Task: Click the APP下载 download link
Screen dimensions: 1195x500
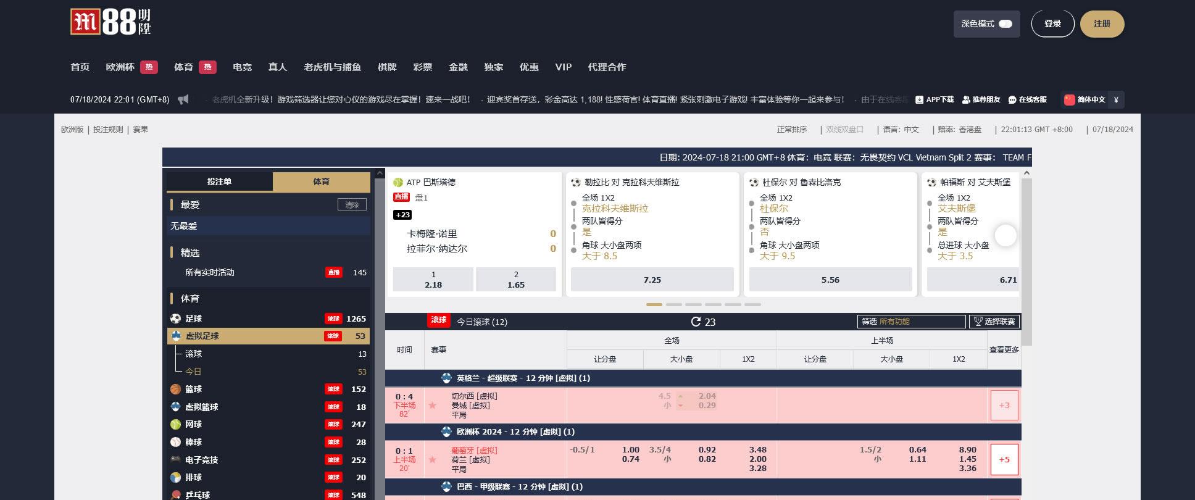Action: 935,99
